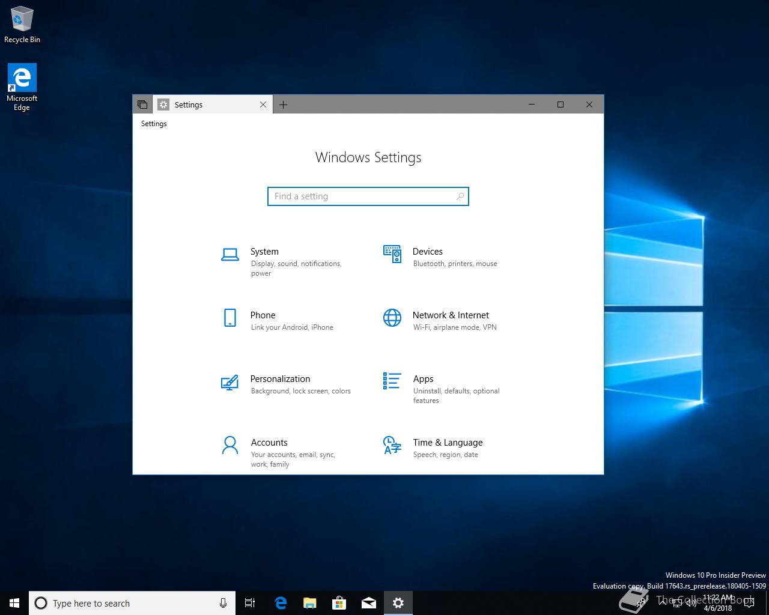Click the Type here to search box
The height and width of the screenshot is (615, 769).
pos(132,603)
